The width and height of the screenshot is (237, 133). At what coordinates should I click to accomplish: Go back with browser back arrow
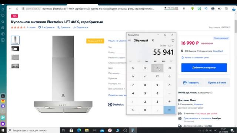click(x=10, y=8)
